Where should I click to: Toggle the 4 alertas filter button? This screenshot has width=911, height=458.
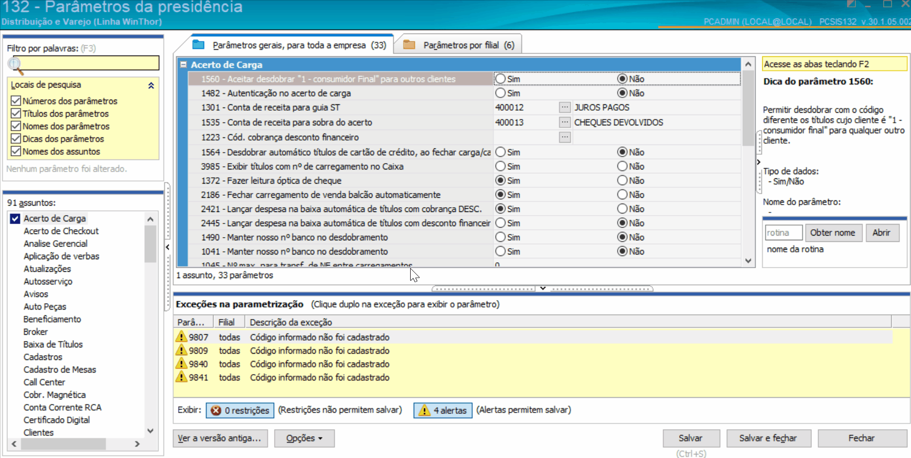coord(443,410)
